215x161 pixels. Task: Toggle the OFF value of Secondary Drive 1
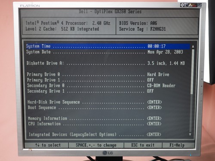(150, 91)
